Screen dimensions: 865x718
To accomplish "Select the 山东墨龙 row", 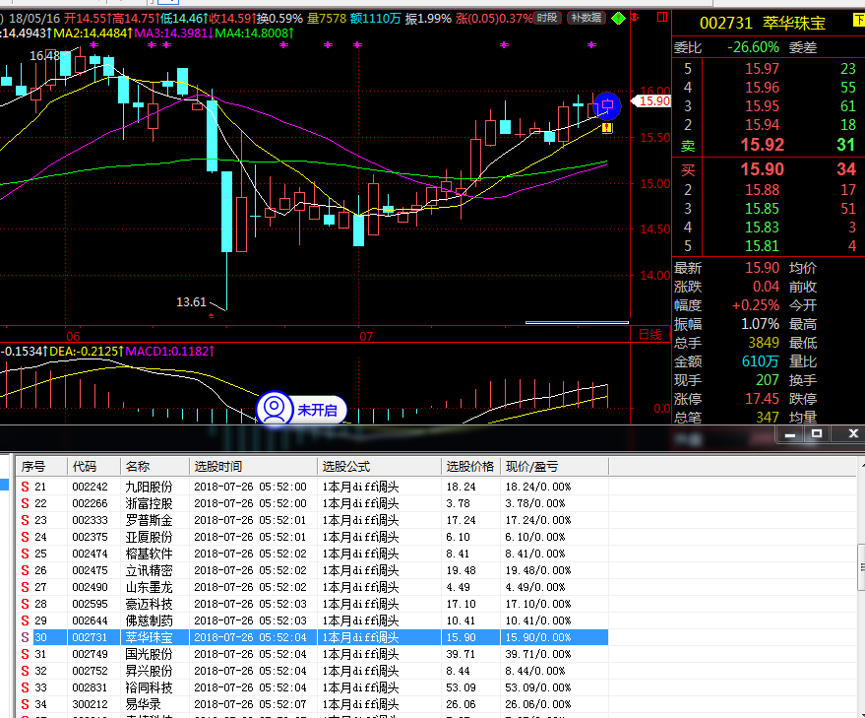I will pos(312,587).
